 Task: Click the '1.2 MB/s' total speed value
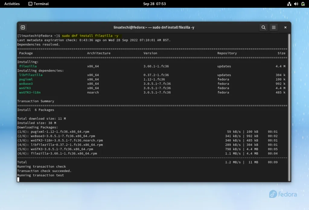233,162
